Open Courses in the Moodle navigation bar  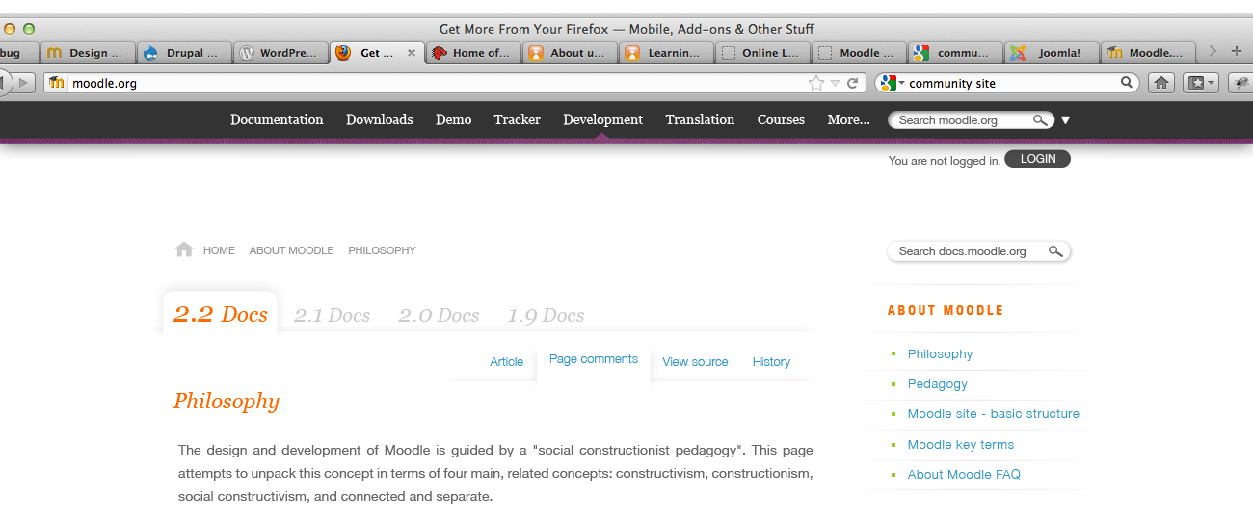781,119
